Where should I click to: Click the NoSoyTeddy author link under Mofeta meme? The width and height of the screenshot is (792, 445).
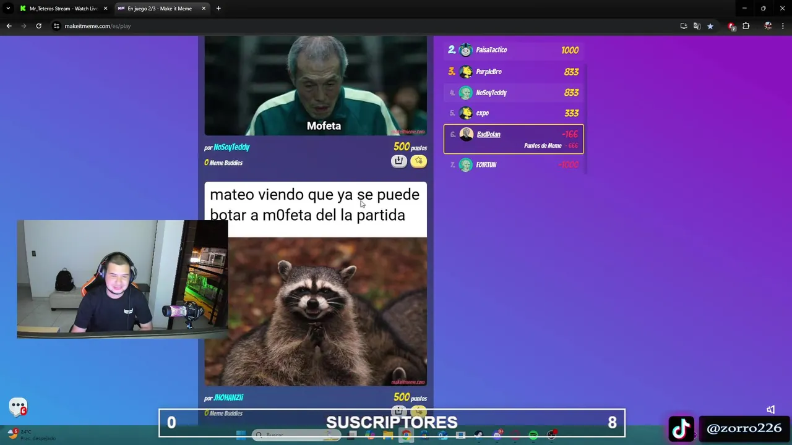[x=231, y=147]
